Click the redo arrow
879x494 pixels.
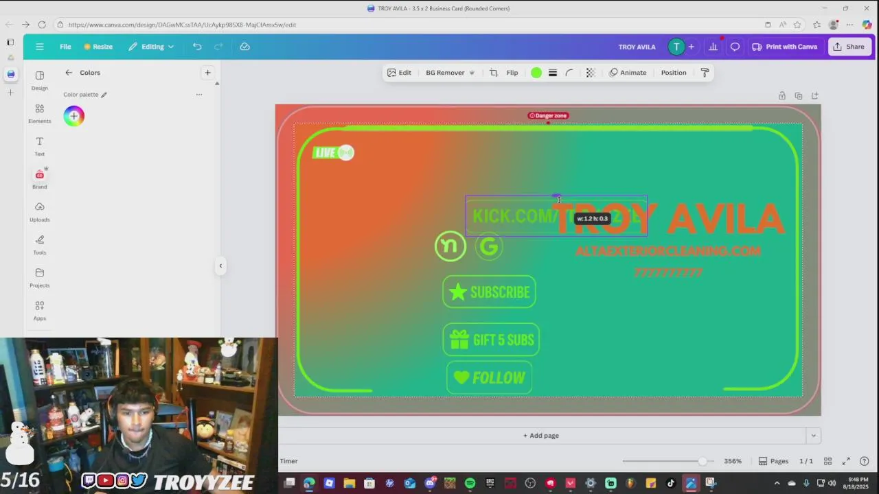219,47
